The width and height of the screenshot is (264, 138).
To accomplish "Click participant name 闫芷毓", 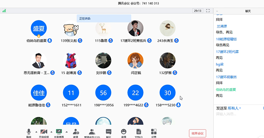I will (136, 73).
